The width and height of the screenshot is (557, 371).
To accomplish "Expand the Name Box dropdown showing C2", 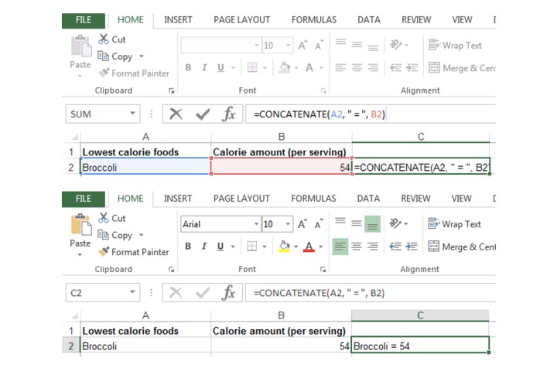I will [132, 294].
